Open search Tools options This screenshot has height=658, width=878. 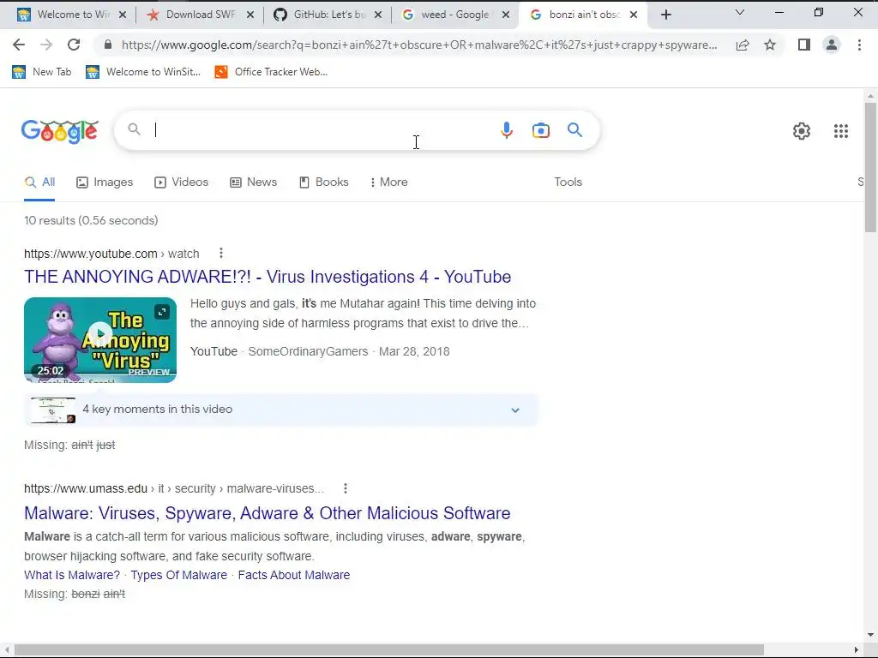[x=568, y=182]
